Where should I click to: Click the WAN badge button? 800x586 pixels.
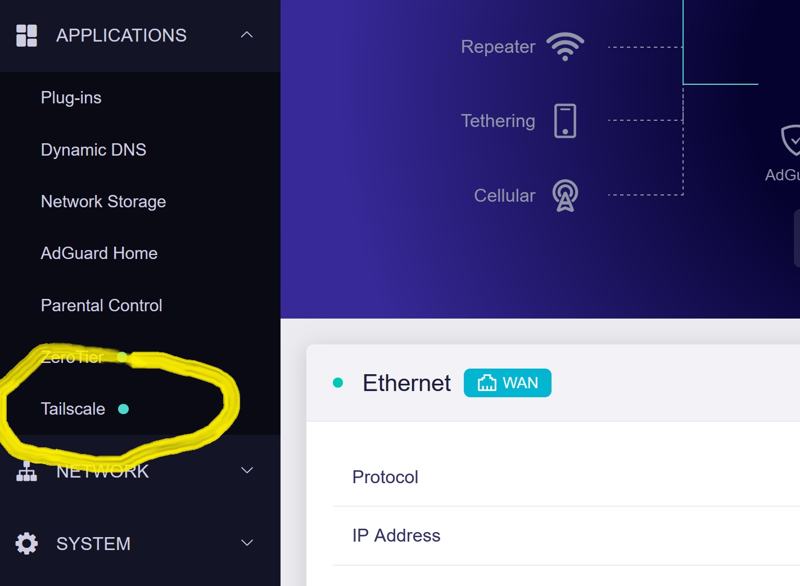point(507,383)
